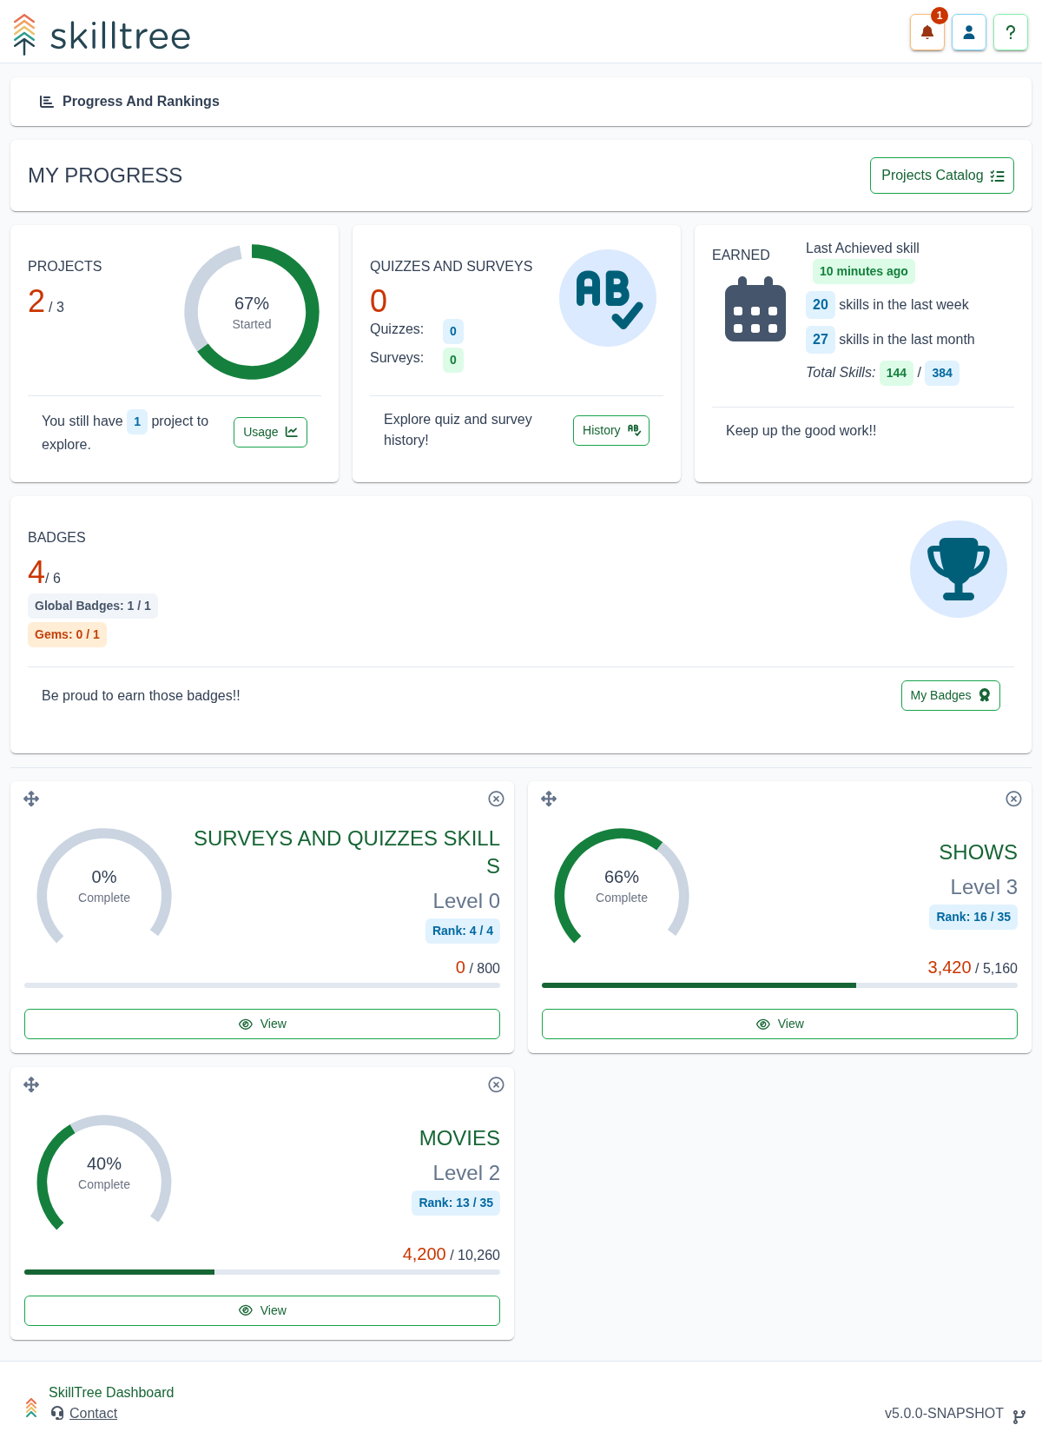The height and width of the screenshot is (1445, 1042).
Task: Click the 20 skills in last week count
Action: 821,305
